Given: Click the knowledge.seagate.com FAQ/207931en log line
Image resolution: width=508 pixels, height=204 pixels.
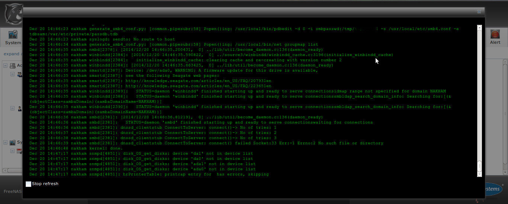Looking at the screenshot, I should click(x=150, y=80).
